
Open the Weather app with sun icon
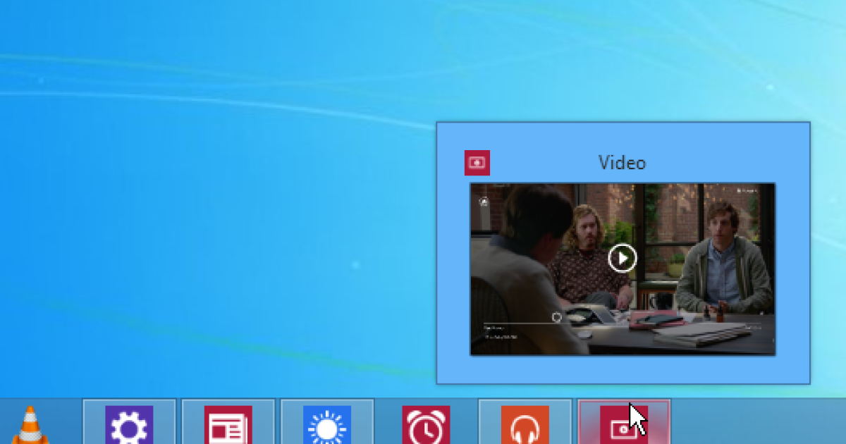(326, 425)
